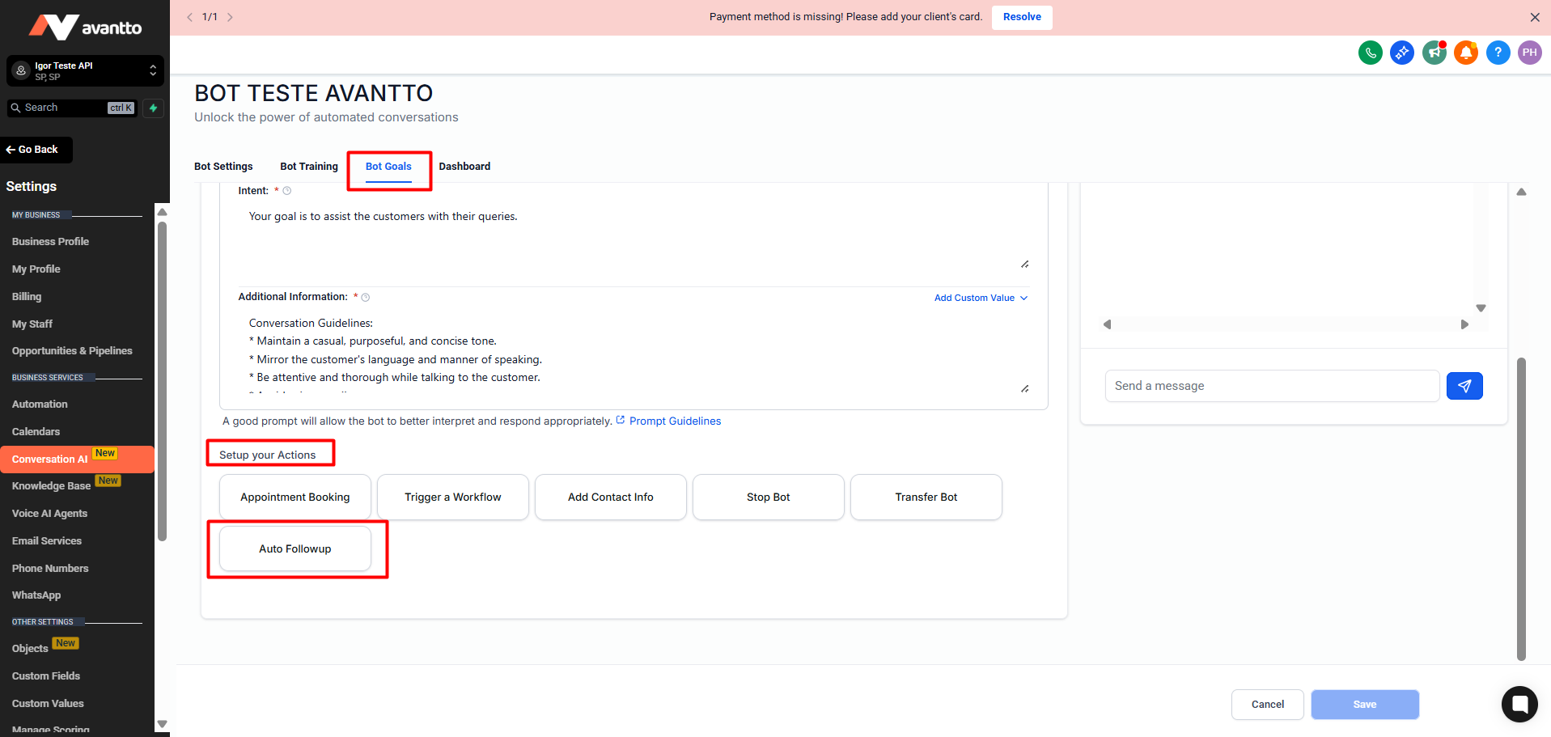This screenshot has height=737, width=1551.
Task: Click the magnifier icon in the search box
Action: (15, 108)
